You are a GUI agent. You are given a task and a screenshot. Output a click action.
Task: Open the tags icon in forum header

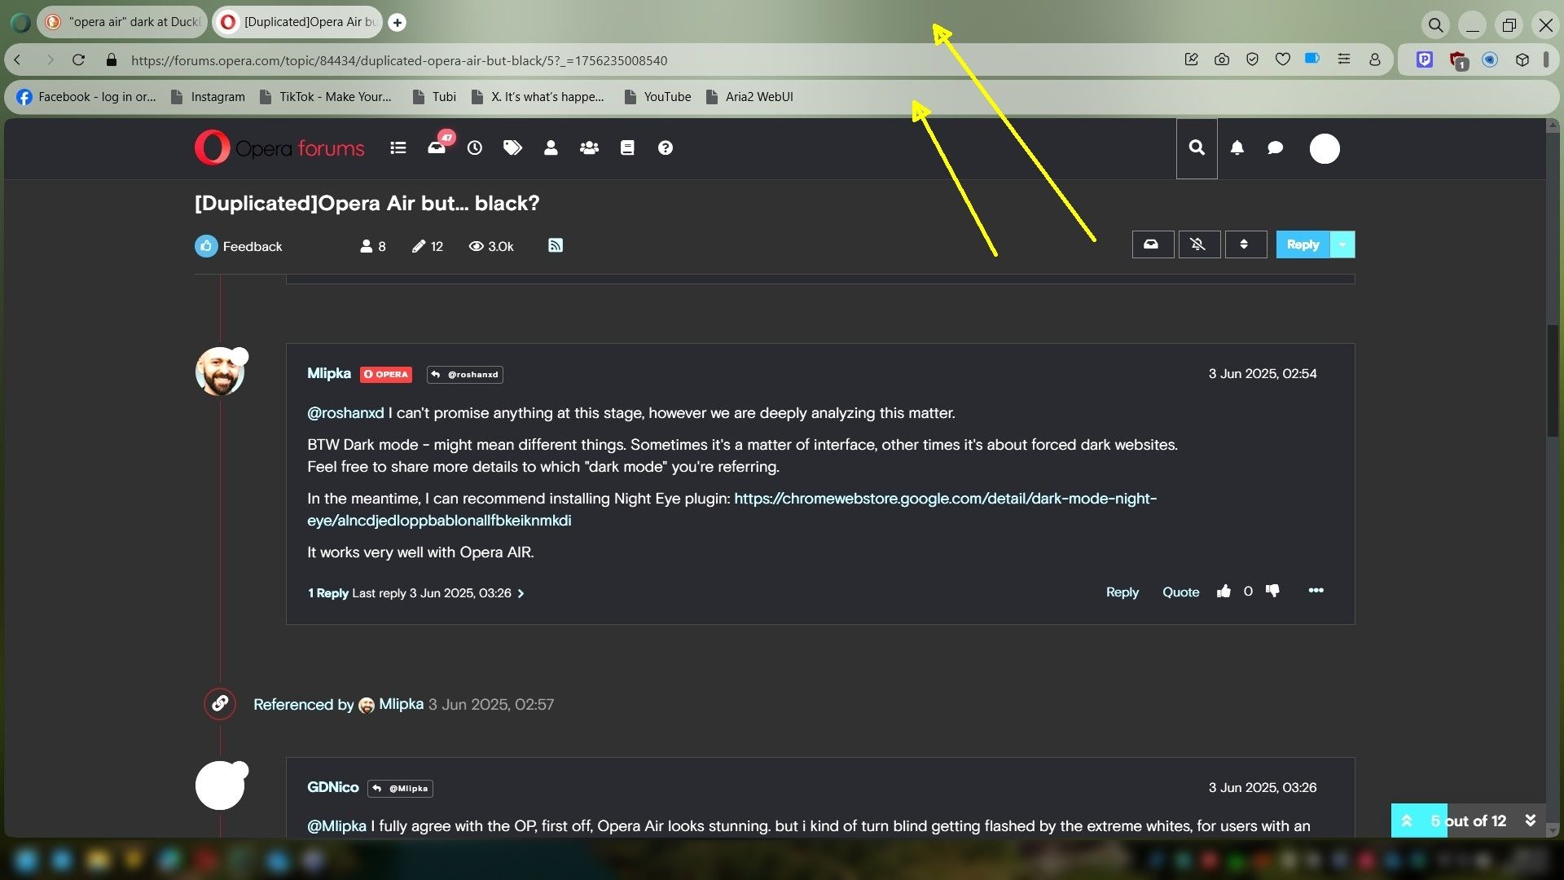point(512,148)
